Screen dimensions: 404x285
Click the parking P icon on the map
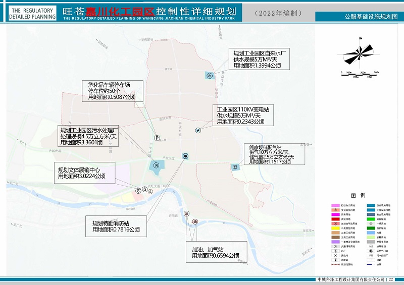tap(157, 138)
